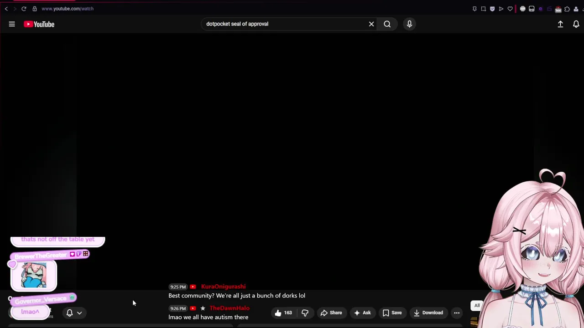This screenshot has width=584, height=328.
Task: Open the browser profile avatar icon
Action: point(576,9)
